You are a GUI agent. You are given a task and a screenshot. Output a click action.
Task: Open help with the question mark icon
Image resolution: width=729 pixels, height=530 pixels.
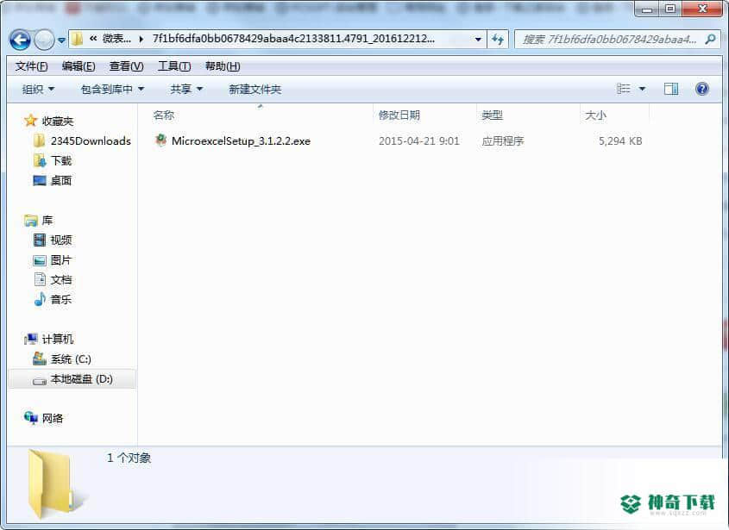click(702, 89)
